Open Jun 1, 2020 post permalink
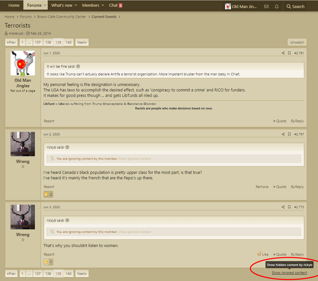Image resolution: width=318 pixels, height=281 pixels. 52,53
